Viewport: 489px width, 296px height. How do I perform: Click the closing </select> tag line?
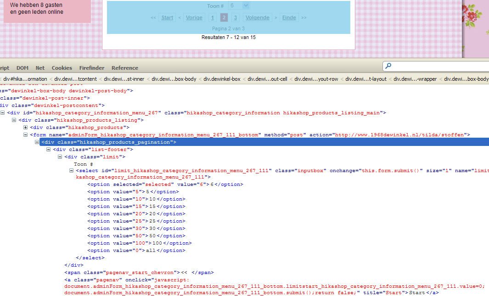tap(90, 258)
